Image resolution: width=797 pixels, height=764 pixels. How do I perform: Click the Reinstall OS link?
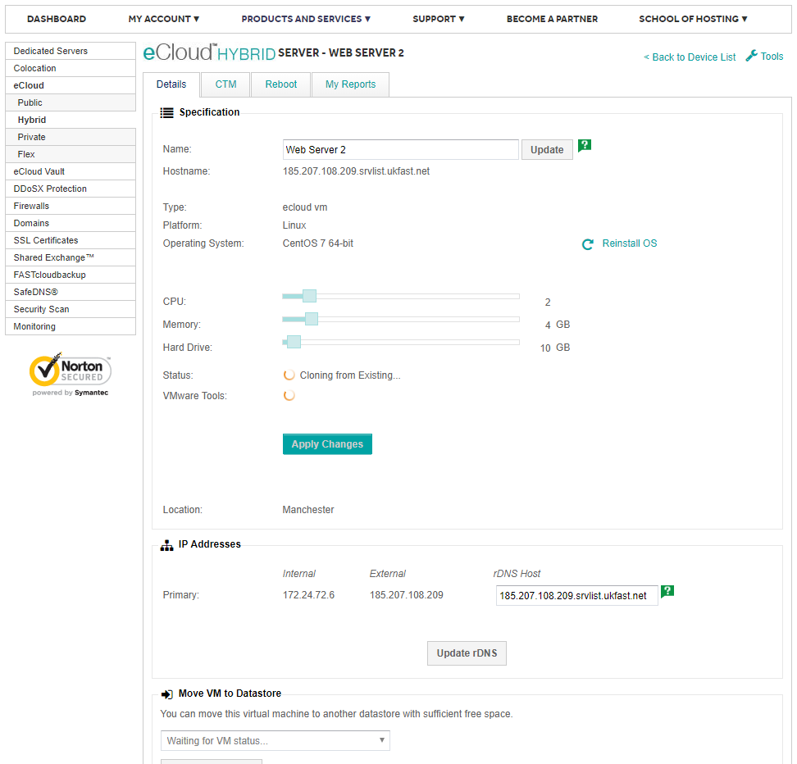pyautogui.click(x=629, y=243)
